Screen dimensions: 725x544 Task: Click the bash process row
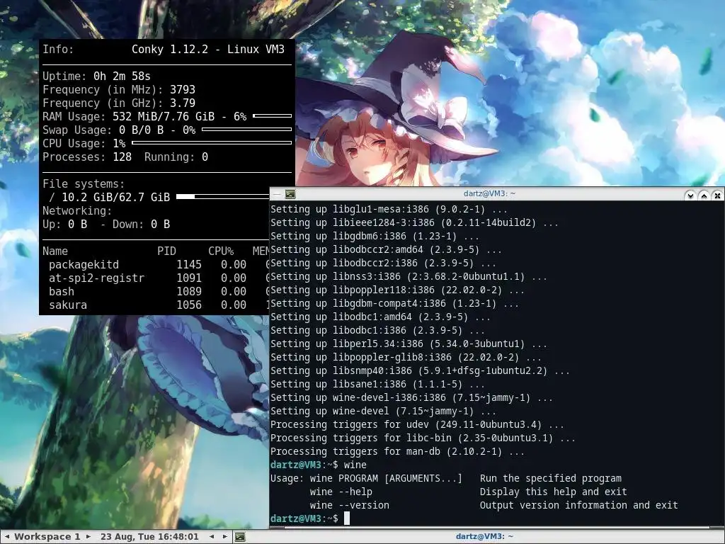[x=159, y=291]
